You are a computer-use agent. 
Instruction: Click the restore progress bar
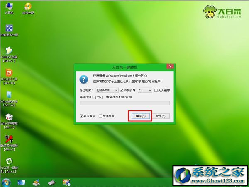click(124, 103)
